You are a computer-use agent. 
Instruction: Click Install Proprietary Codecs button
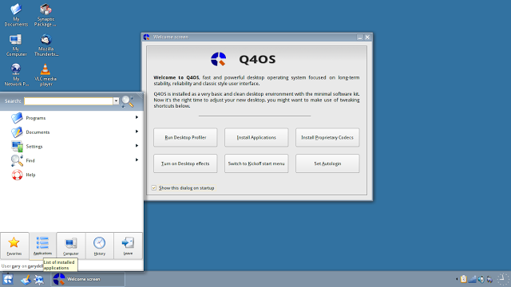327,137
